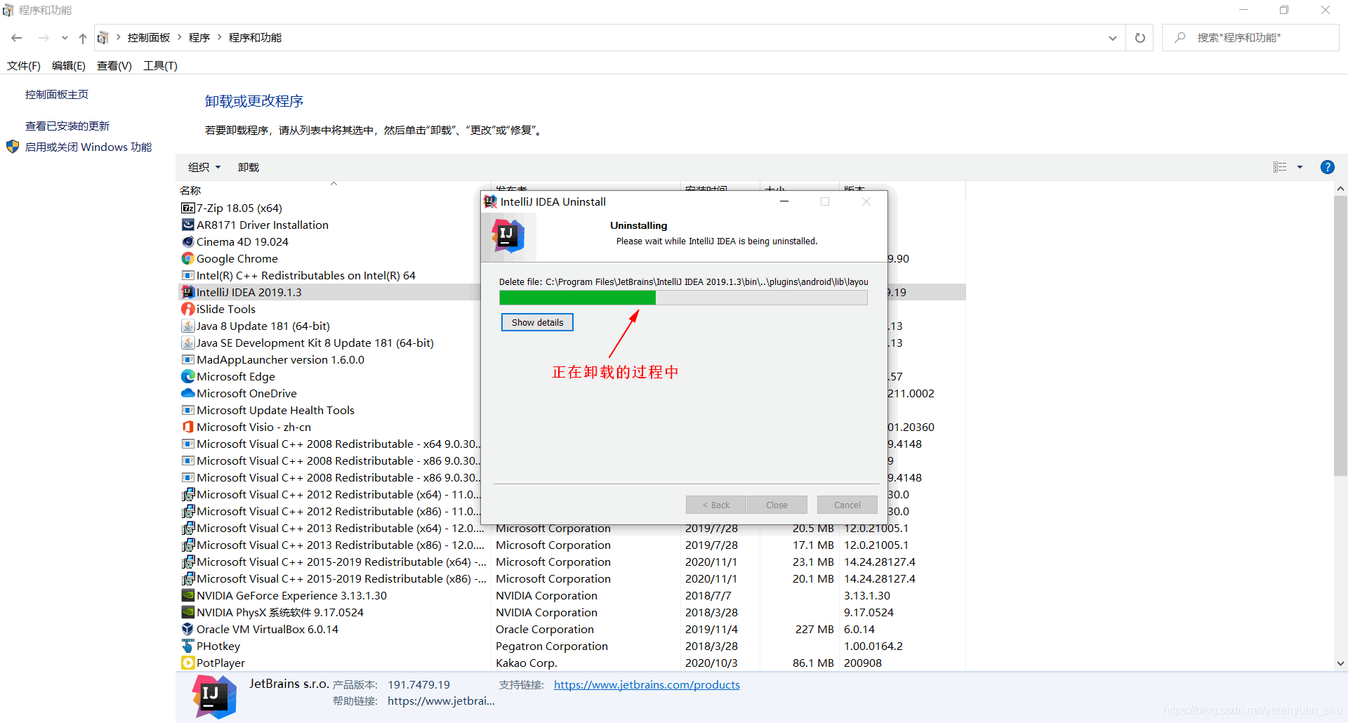Click the Microsoft Edge icon

coord(187,376)
